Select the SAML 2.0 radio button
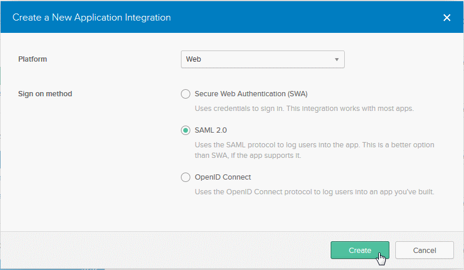 coord(186,130)
